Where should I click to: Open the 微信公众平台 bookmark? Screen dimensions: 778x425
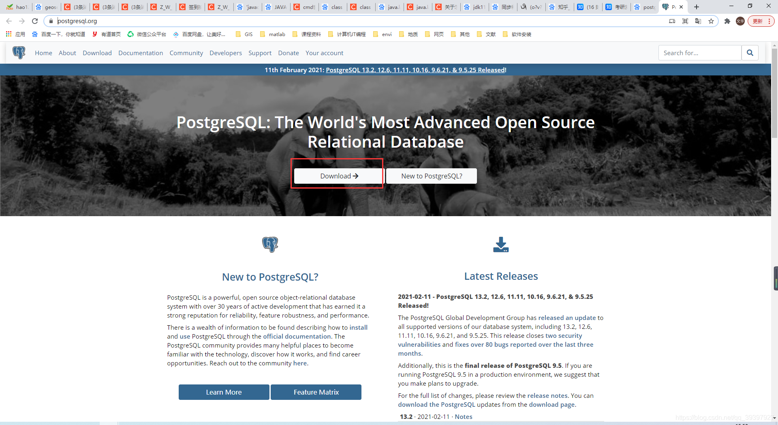tap(147, 34)
